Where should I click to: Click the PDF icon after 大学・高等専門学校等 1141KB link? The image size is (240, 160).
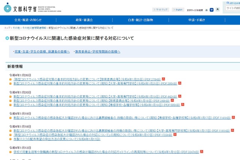coord(232,130)
